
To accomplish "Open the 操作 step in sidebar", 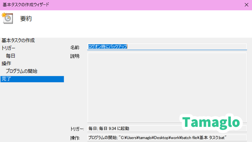I will click(6, 63).
